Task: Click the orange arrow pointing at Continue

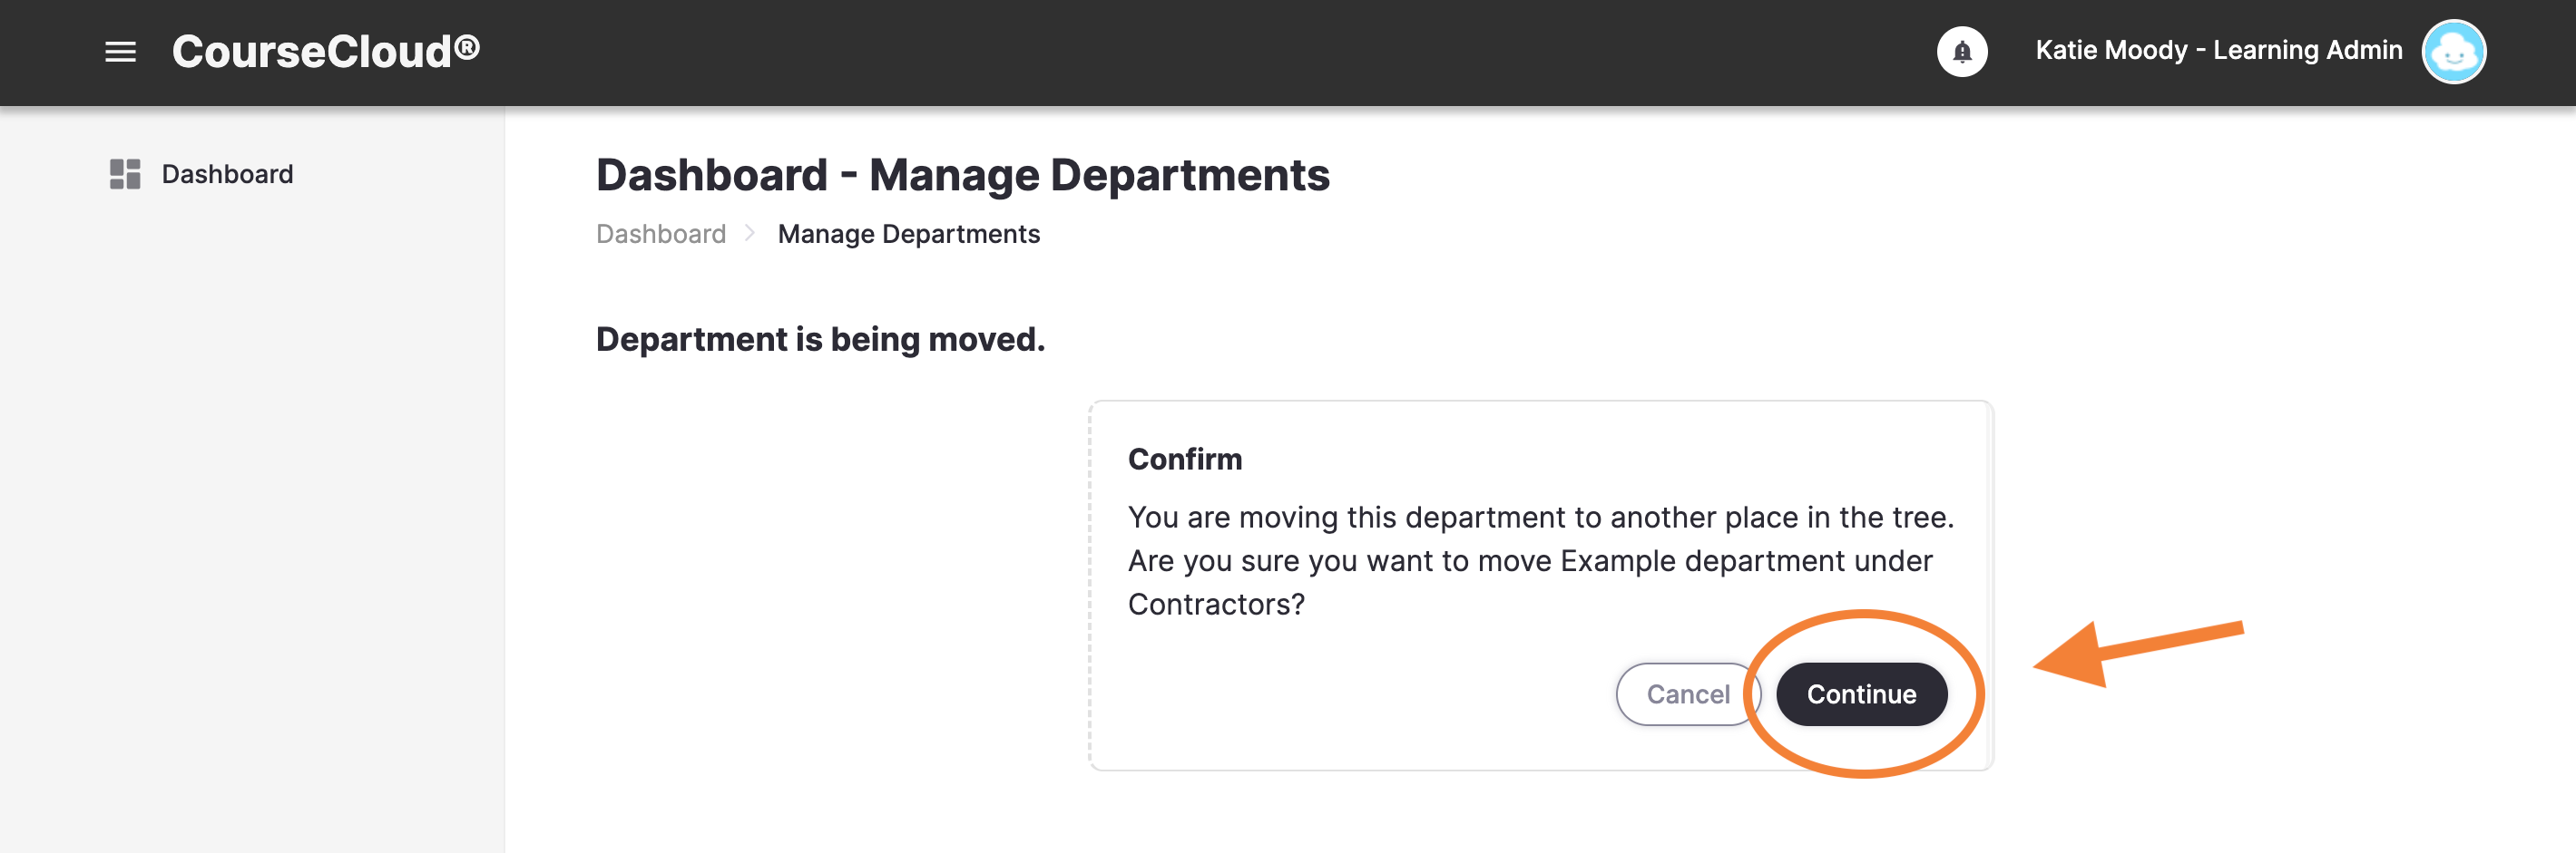Action: coord(2138,654)
